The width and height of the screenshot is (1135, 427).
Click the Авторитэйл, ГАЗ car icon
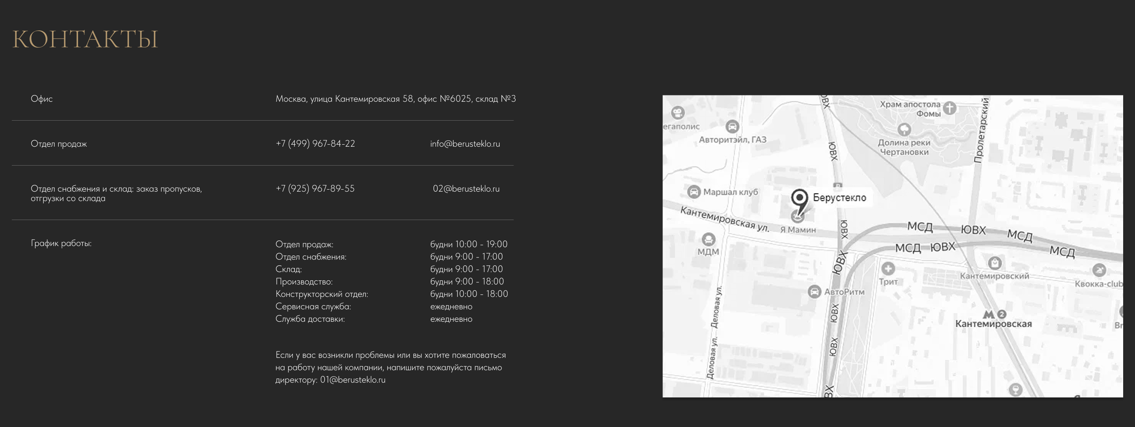(732, 127)
